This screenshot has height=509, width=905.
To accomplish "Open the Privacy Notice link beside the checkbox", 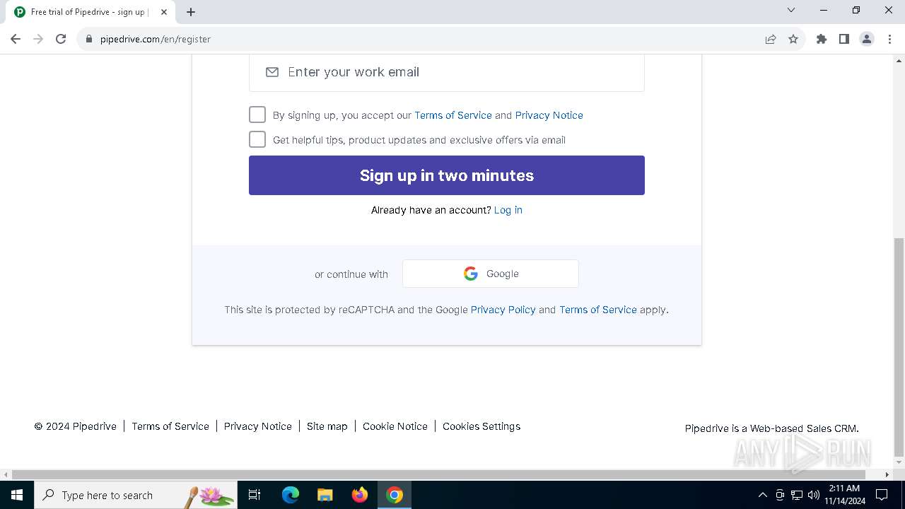I will point(549,115).
